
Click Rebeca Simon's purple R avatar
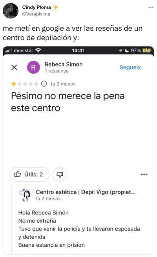click(x=33, y=67)
